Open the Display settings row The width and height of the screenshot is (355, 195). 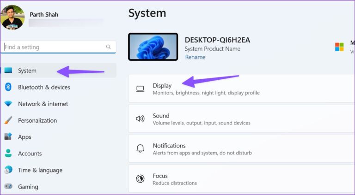242,89
